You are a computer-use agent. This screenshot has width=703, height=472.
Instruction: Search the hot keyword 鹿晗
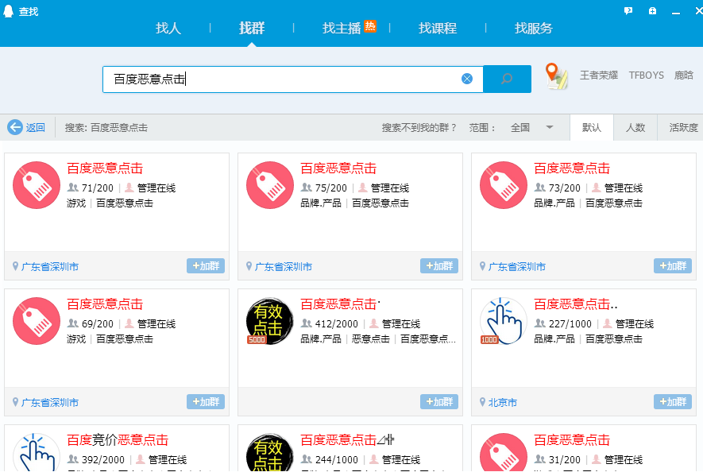(x=684, y=75)
